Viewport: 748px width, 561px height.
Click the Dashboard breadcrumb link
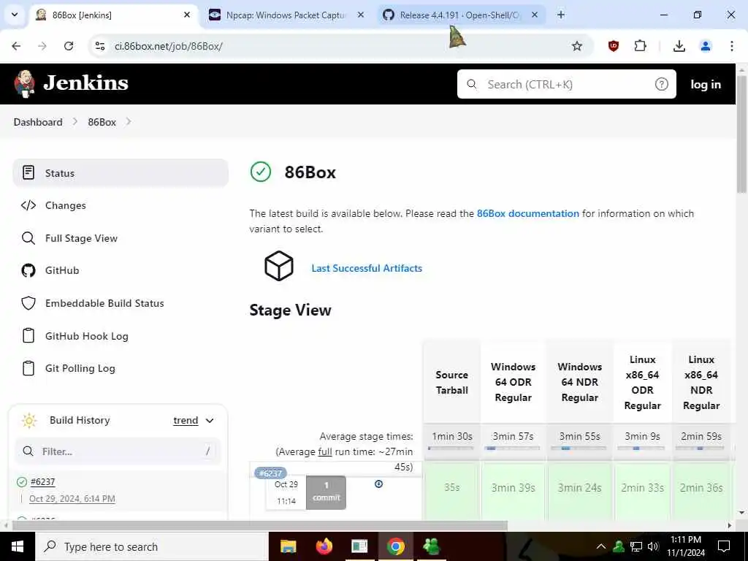point(38,122)
